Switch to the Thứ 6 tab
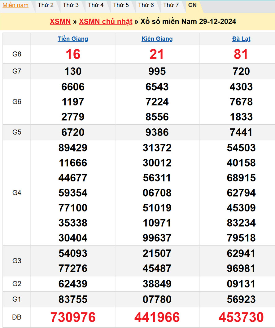The height and width of the screenshot is (328, 275). point(146,5)
